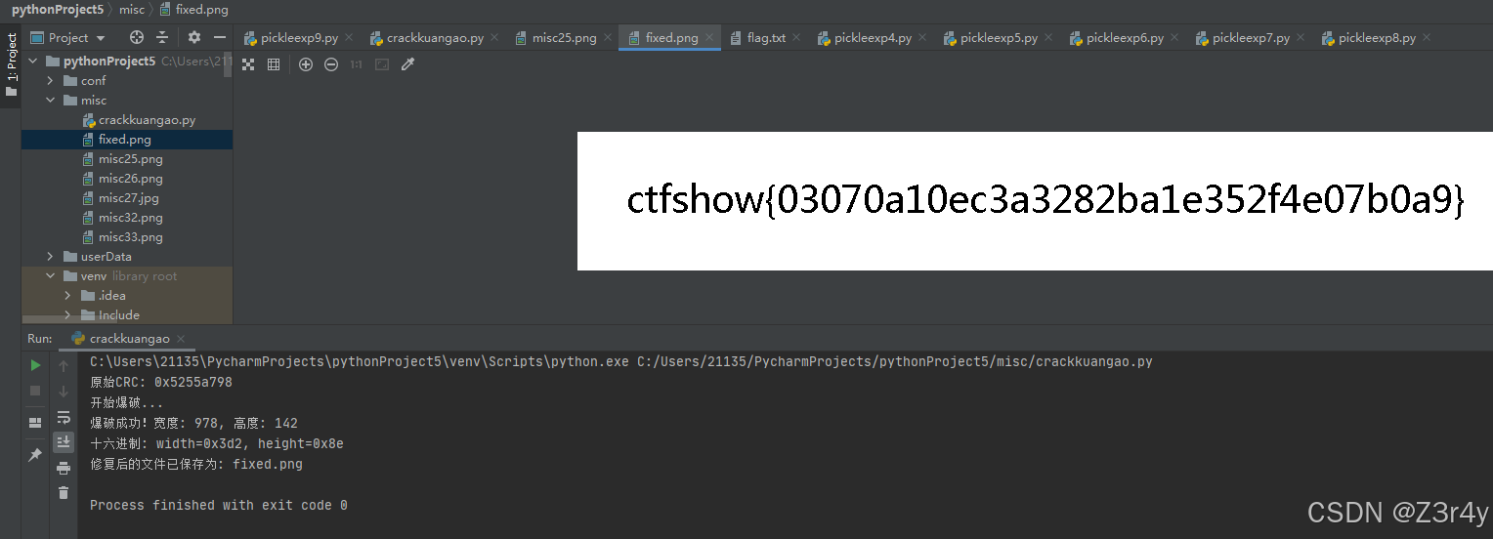Toggle the 1: Project side tool tab
Viewport: 1493px width, 539px height.
(11, 64)
